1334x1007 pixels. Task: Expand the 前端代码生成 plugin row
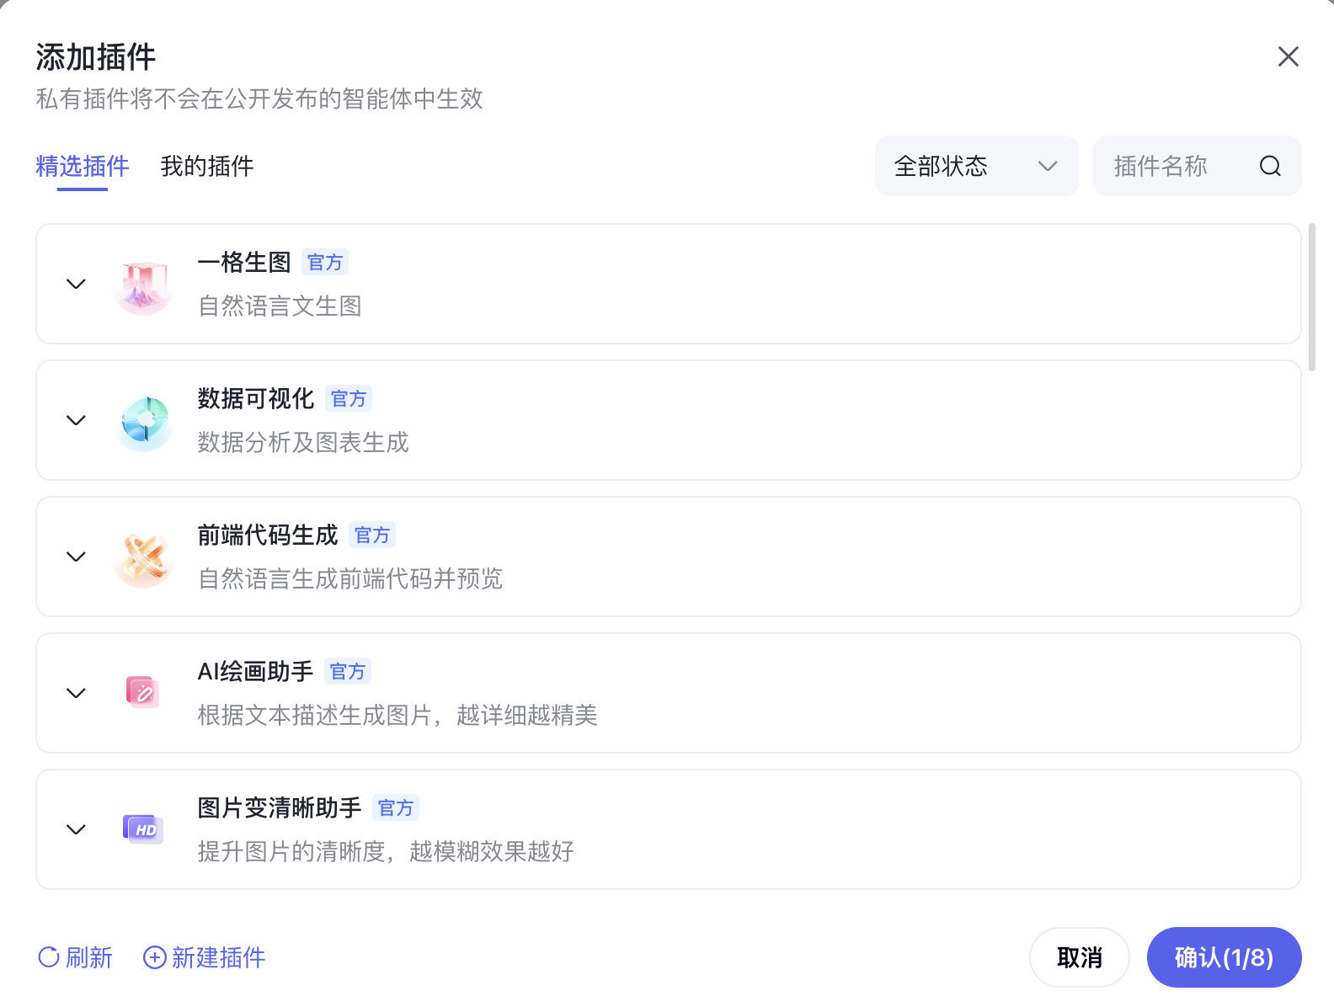pyautogui.click(x=76, y=557)
